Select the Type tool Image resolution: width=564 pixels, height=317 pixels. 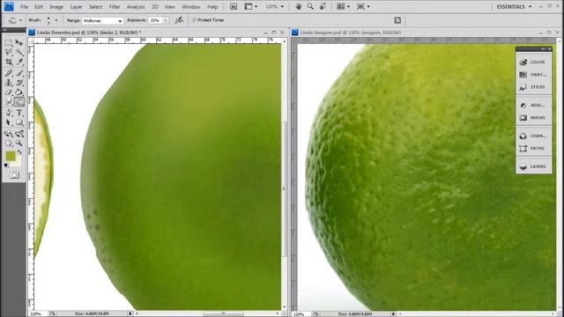tap(19, 113)
